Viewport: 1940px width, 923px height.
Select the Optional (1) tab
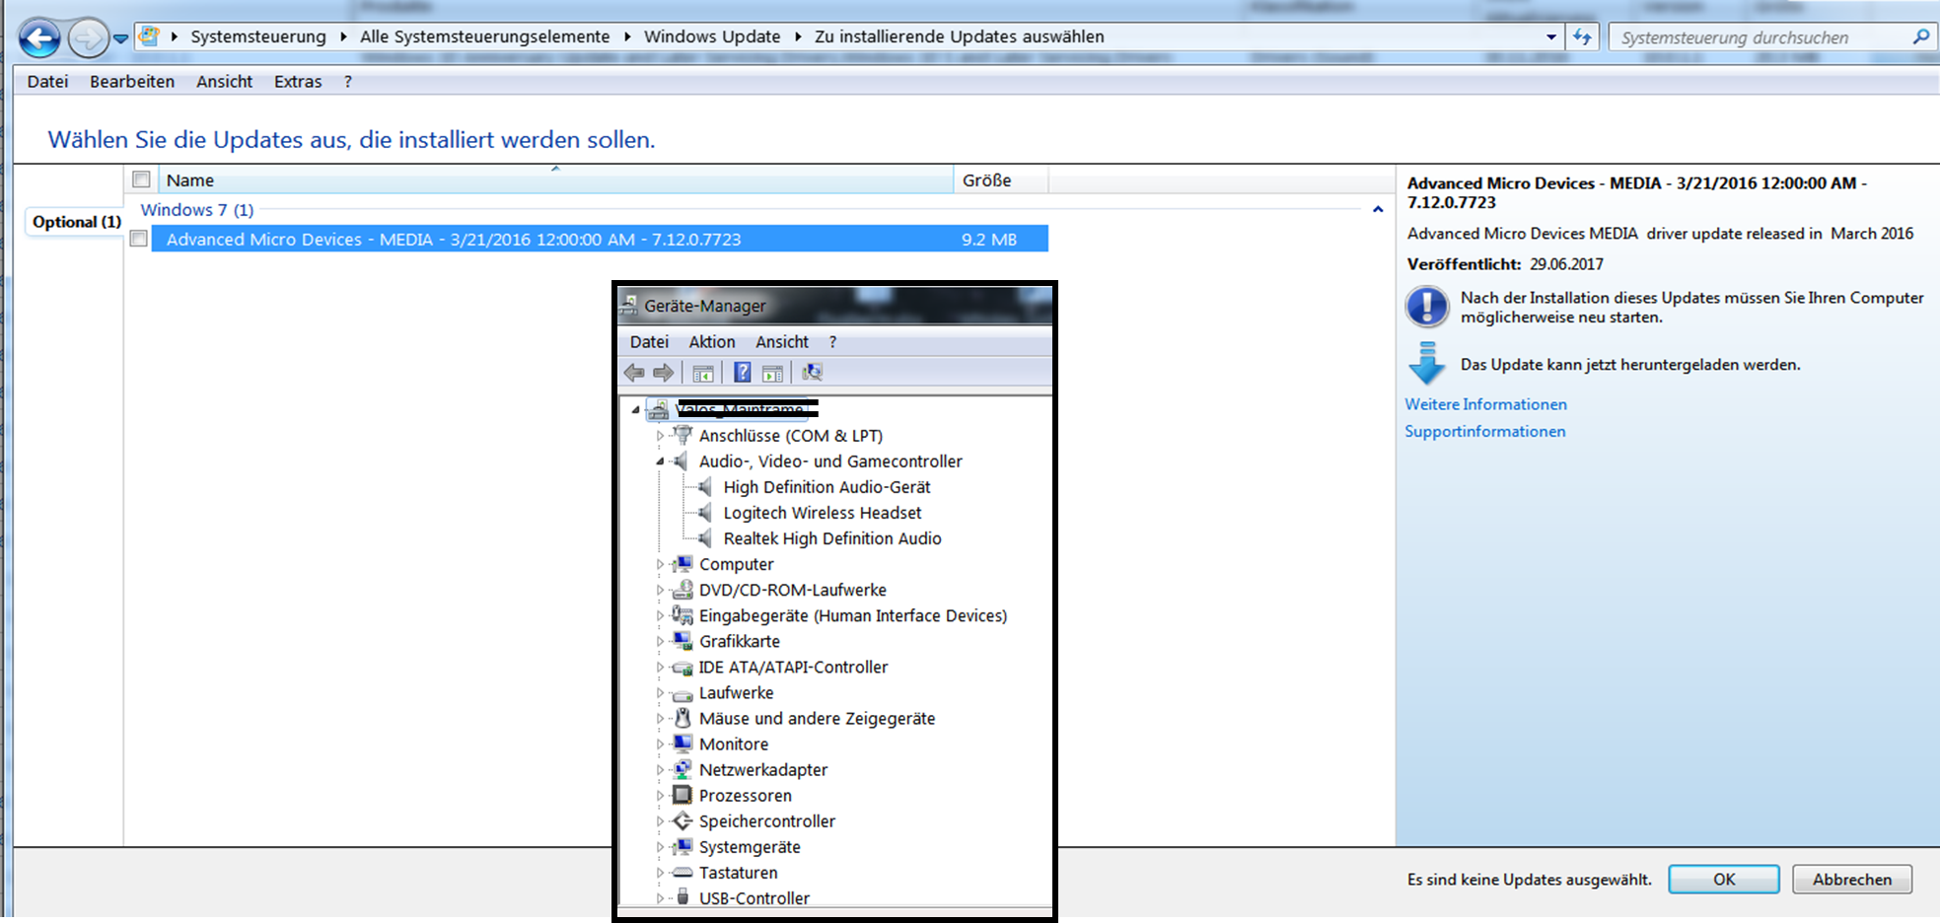pyautogui.click(x=76, y=222)
